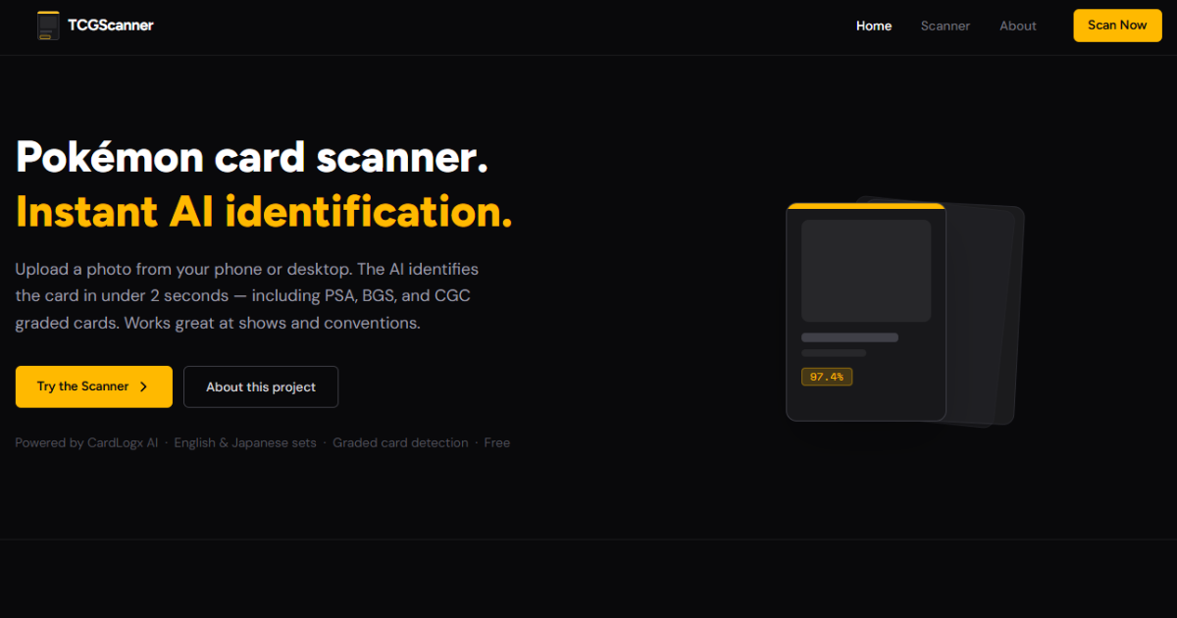
Task: Open the About nav link
Action: coord(1018,26)
